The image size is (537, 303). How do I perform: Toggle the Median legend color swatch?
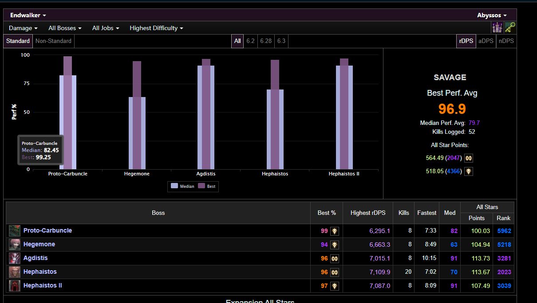(x=174, y=186)
